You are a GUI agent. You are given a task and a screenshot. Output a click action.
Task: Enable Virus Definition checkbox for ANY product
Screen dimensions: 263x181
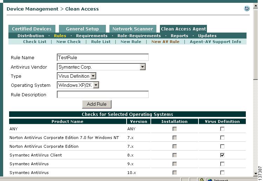click(x=222, y=129)
